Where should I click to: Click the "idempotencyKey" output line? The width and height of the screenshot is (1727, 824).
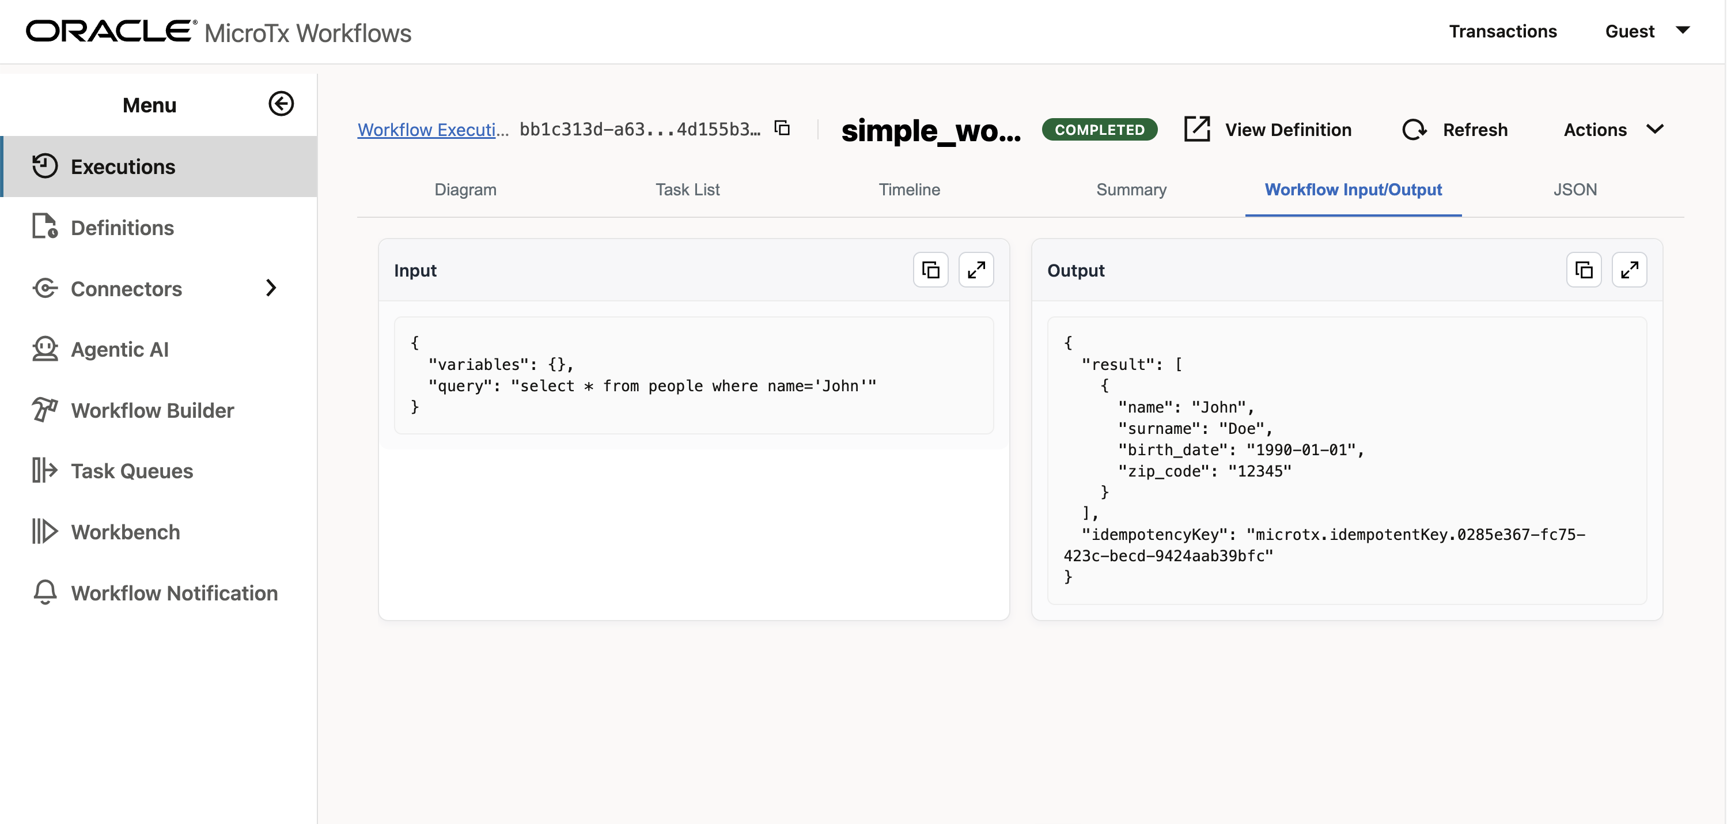pos(1324,545)
